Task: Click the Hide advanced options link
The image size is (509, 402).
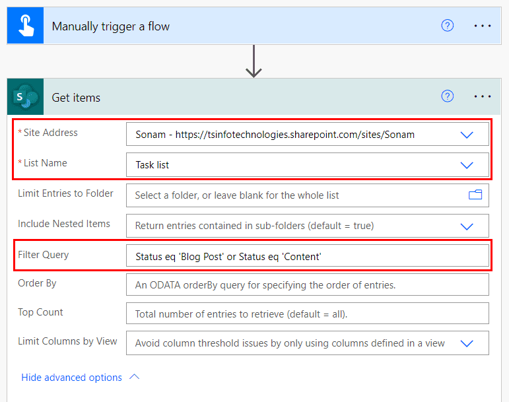Action: (x=71, y=378)
